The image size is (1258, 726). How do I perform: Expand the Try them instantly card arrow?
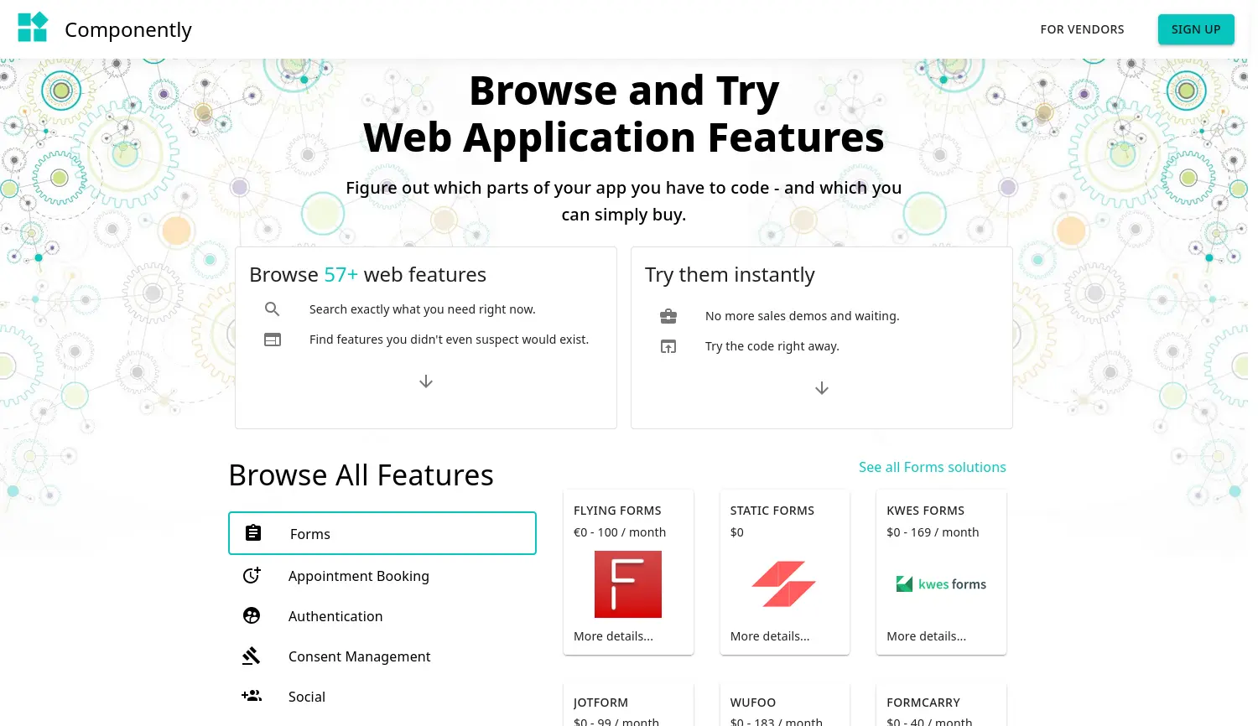click(821, 388)
